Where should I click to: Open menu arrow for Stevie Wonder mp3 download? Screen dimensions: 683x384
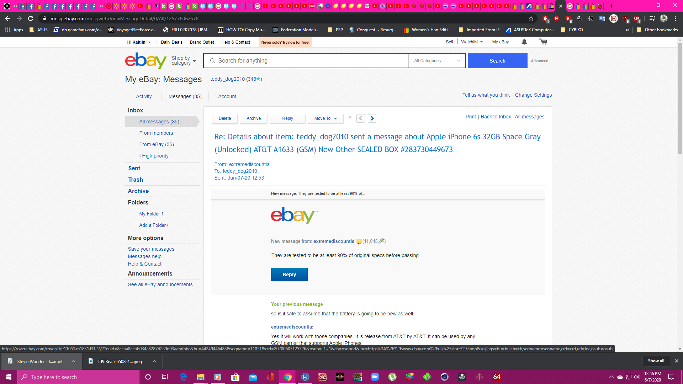click(74, 361)
